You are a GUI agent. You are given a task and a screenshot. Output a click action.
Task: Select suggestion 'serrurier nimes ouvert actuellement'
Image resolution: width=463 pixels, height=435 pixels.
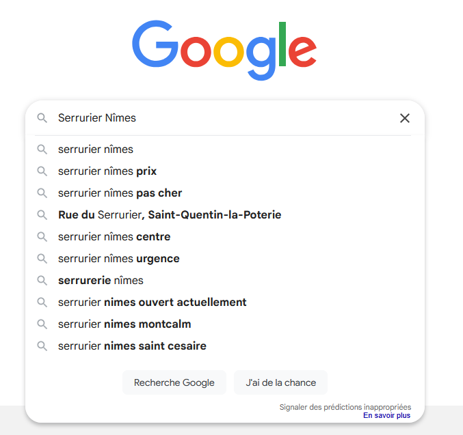pyautogui.click(x=152, y=303)
